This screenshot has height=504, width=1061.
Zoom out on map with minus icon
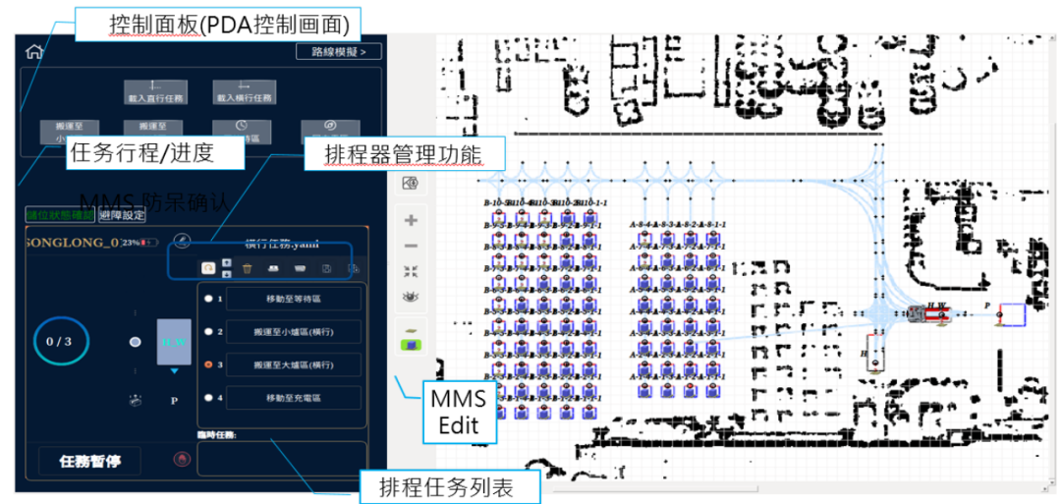point(412,246)
